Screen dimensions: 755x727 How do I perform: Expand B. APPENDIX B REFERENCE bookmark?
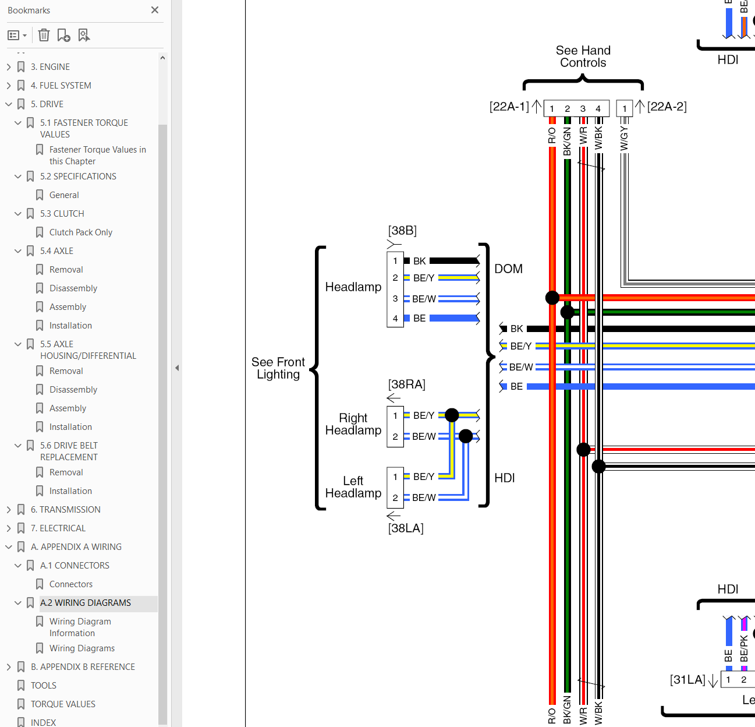(x=8, y=667)
